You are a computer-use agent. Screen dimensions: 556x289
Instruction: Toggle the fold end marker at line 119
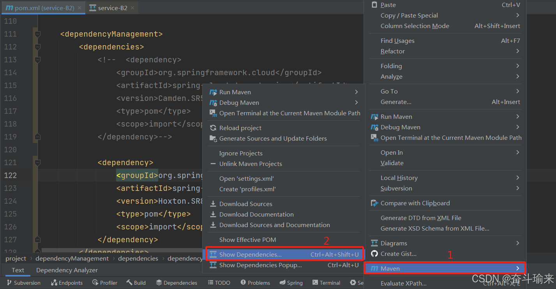point(37,137)
